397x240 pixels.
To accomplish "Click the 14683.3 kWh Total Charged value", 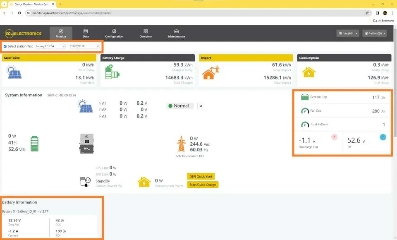I will pos(179,77).
